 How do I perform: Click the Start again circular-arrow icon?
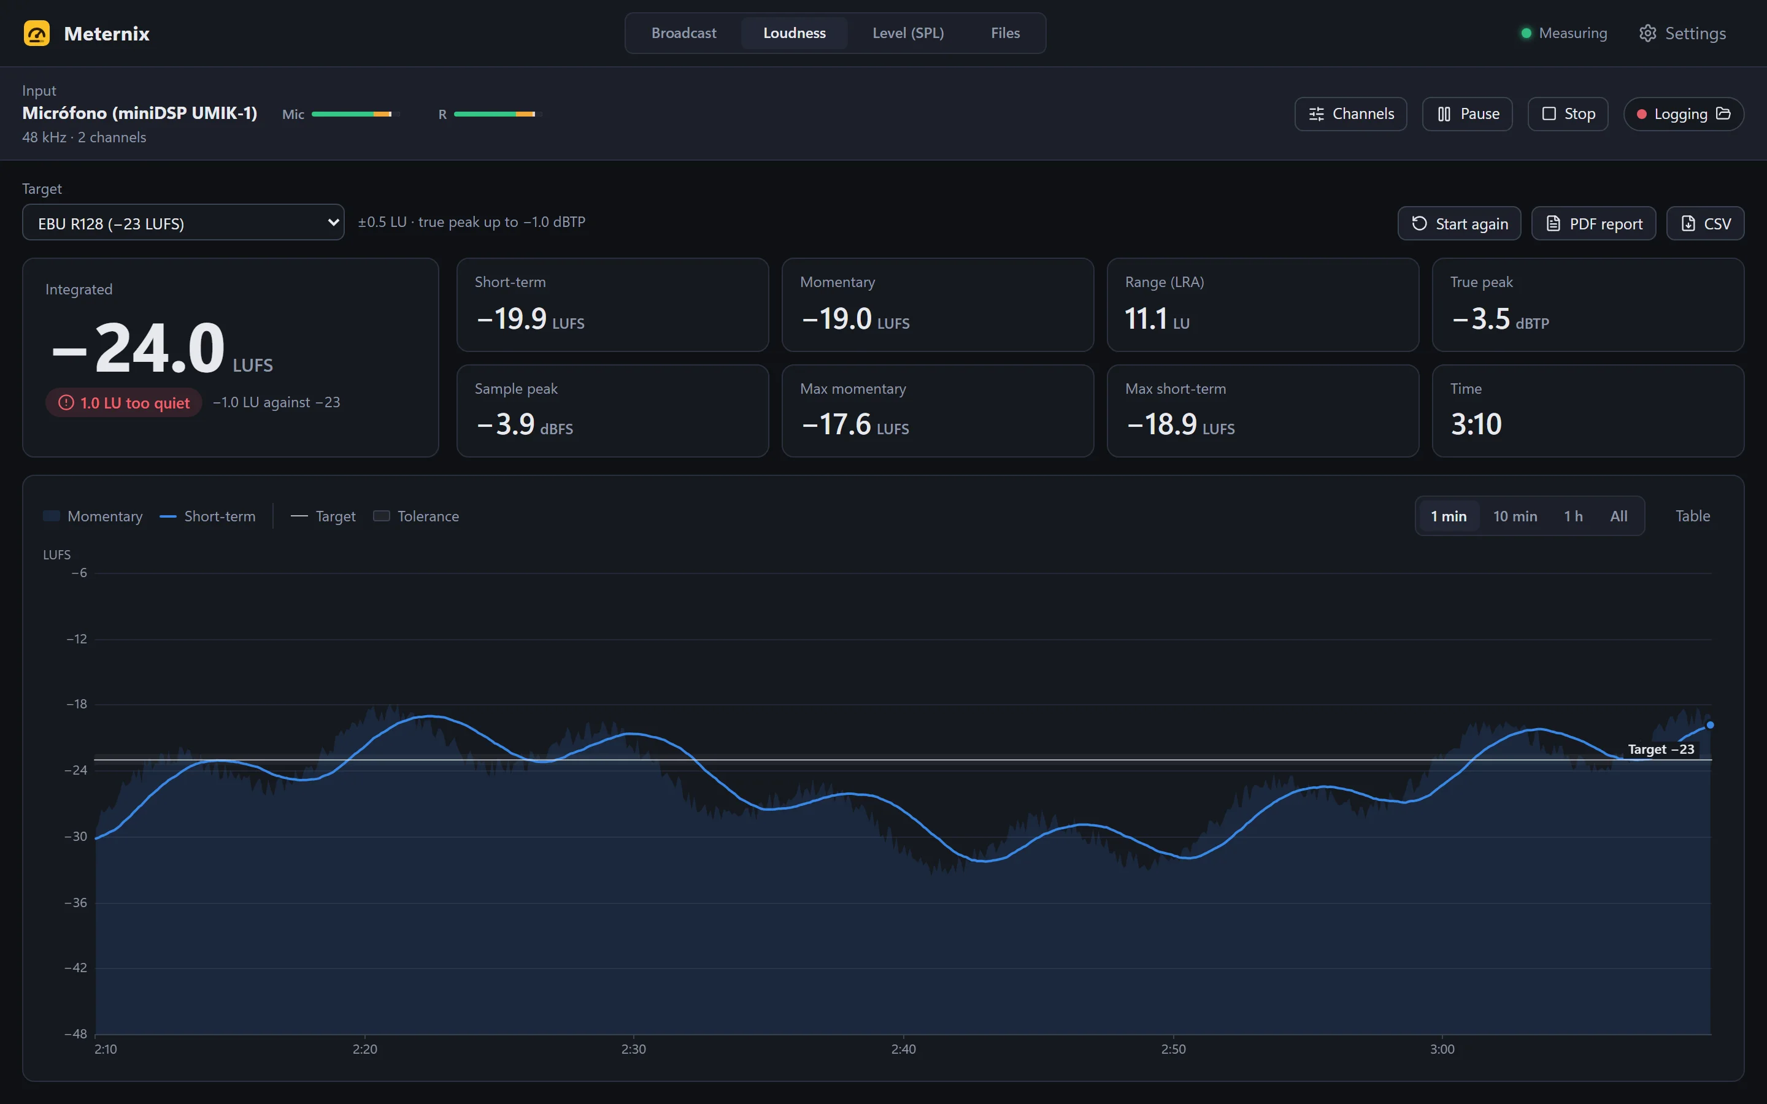click(1419, 223)
